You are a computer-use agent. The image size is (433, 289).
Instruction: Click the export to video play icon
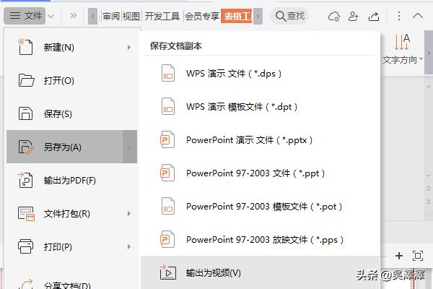[x=167, y=272]
